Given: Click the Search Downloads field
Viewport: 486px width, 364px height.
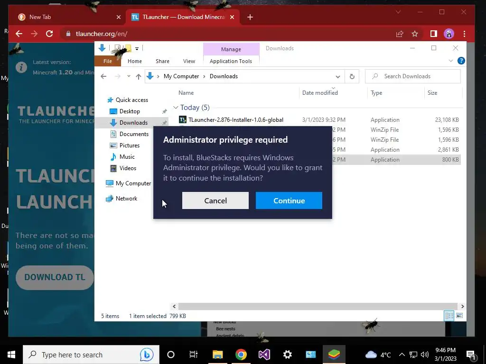Looking at the screenshot, I should click(x=412, y=76).
